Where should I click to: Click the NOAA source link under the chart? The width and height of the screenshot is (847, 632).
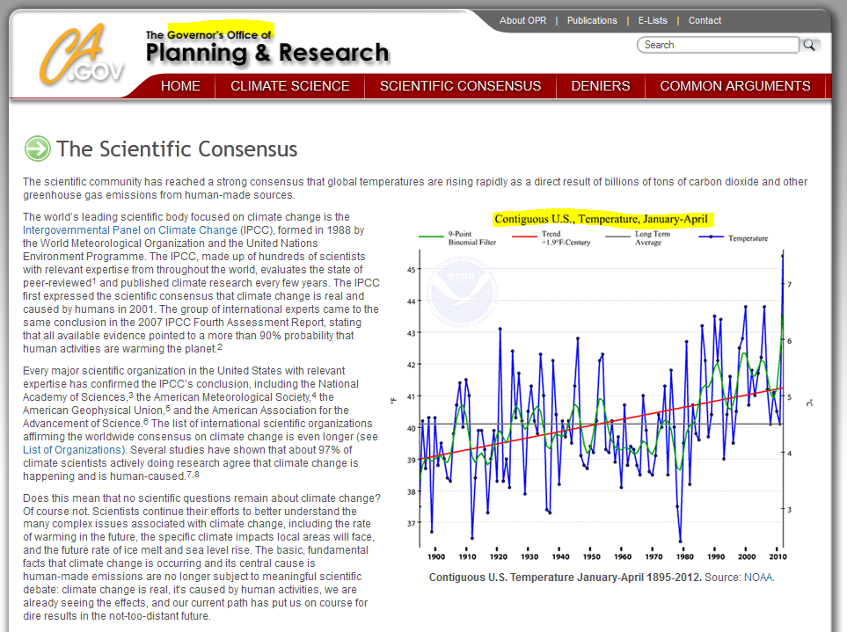(758, 578)
